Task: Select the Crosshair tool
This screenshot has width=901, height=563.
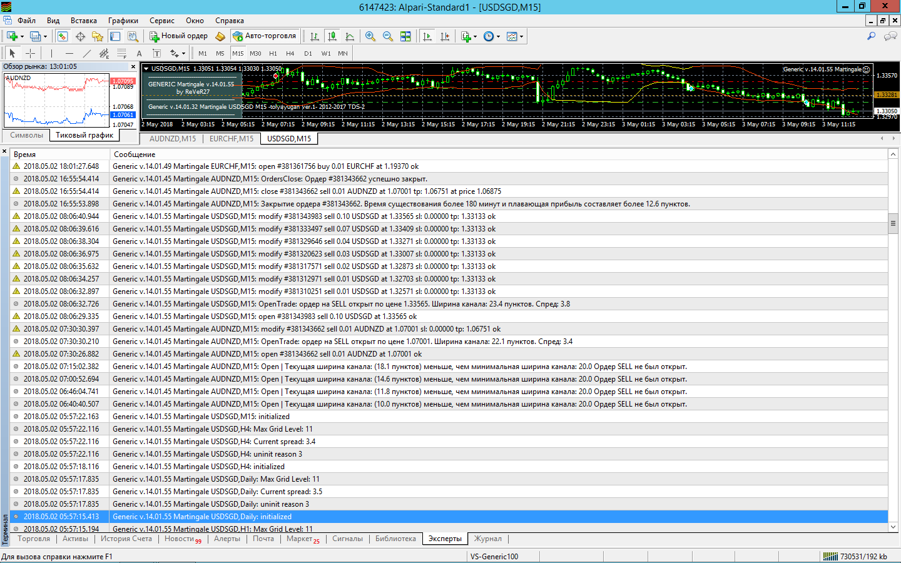Action: tap(30, 53)
